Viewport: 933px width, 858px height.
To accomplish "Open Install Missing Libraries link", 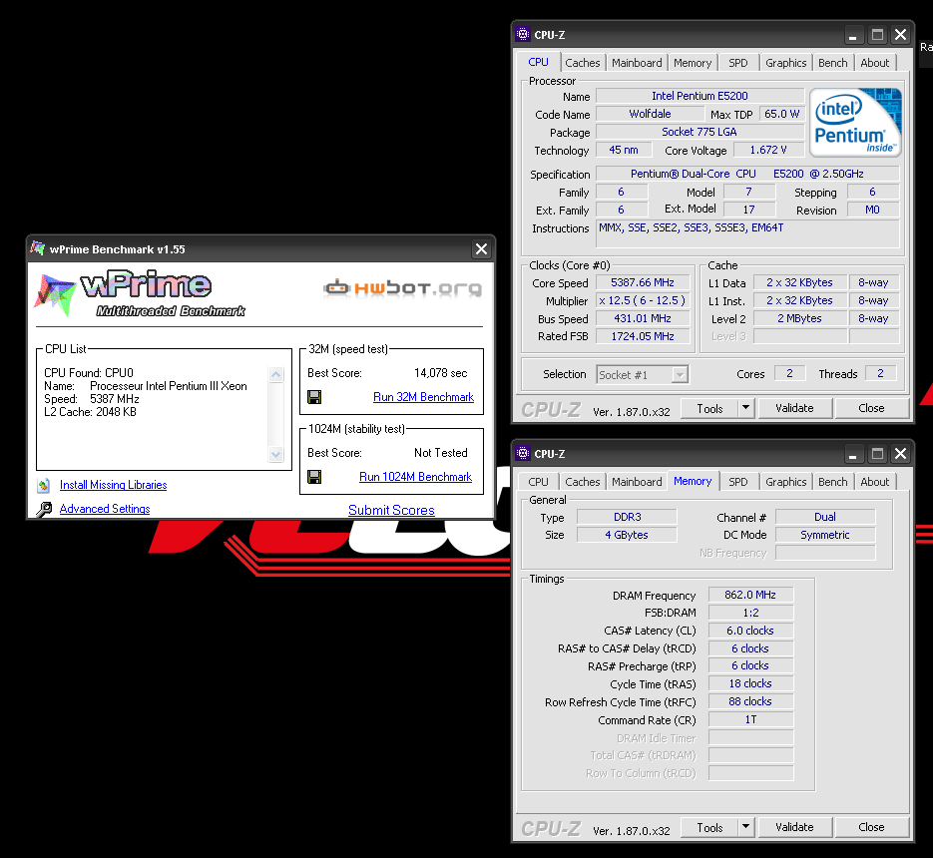I will coord(113,485).
